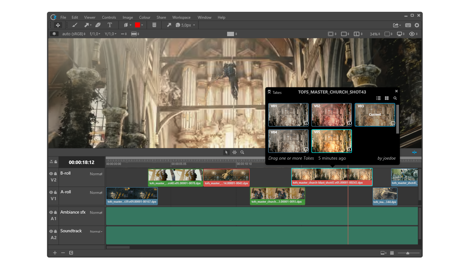The width and height of the screenshot is (468, 270).
Task: Toggle visibility of Ambiance sfx track
Action: [51, 212]
